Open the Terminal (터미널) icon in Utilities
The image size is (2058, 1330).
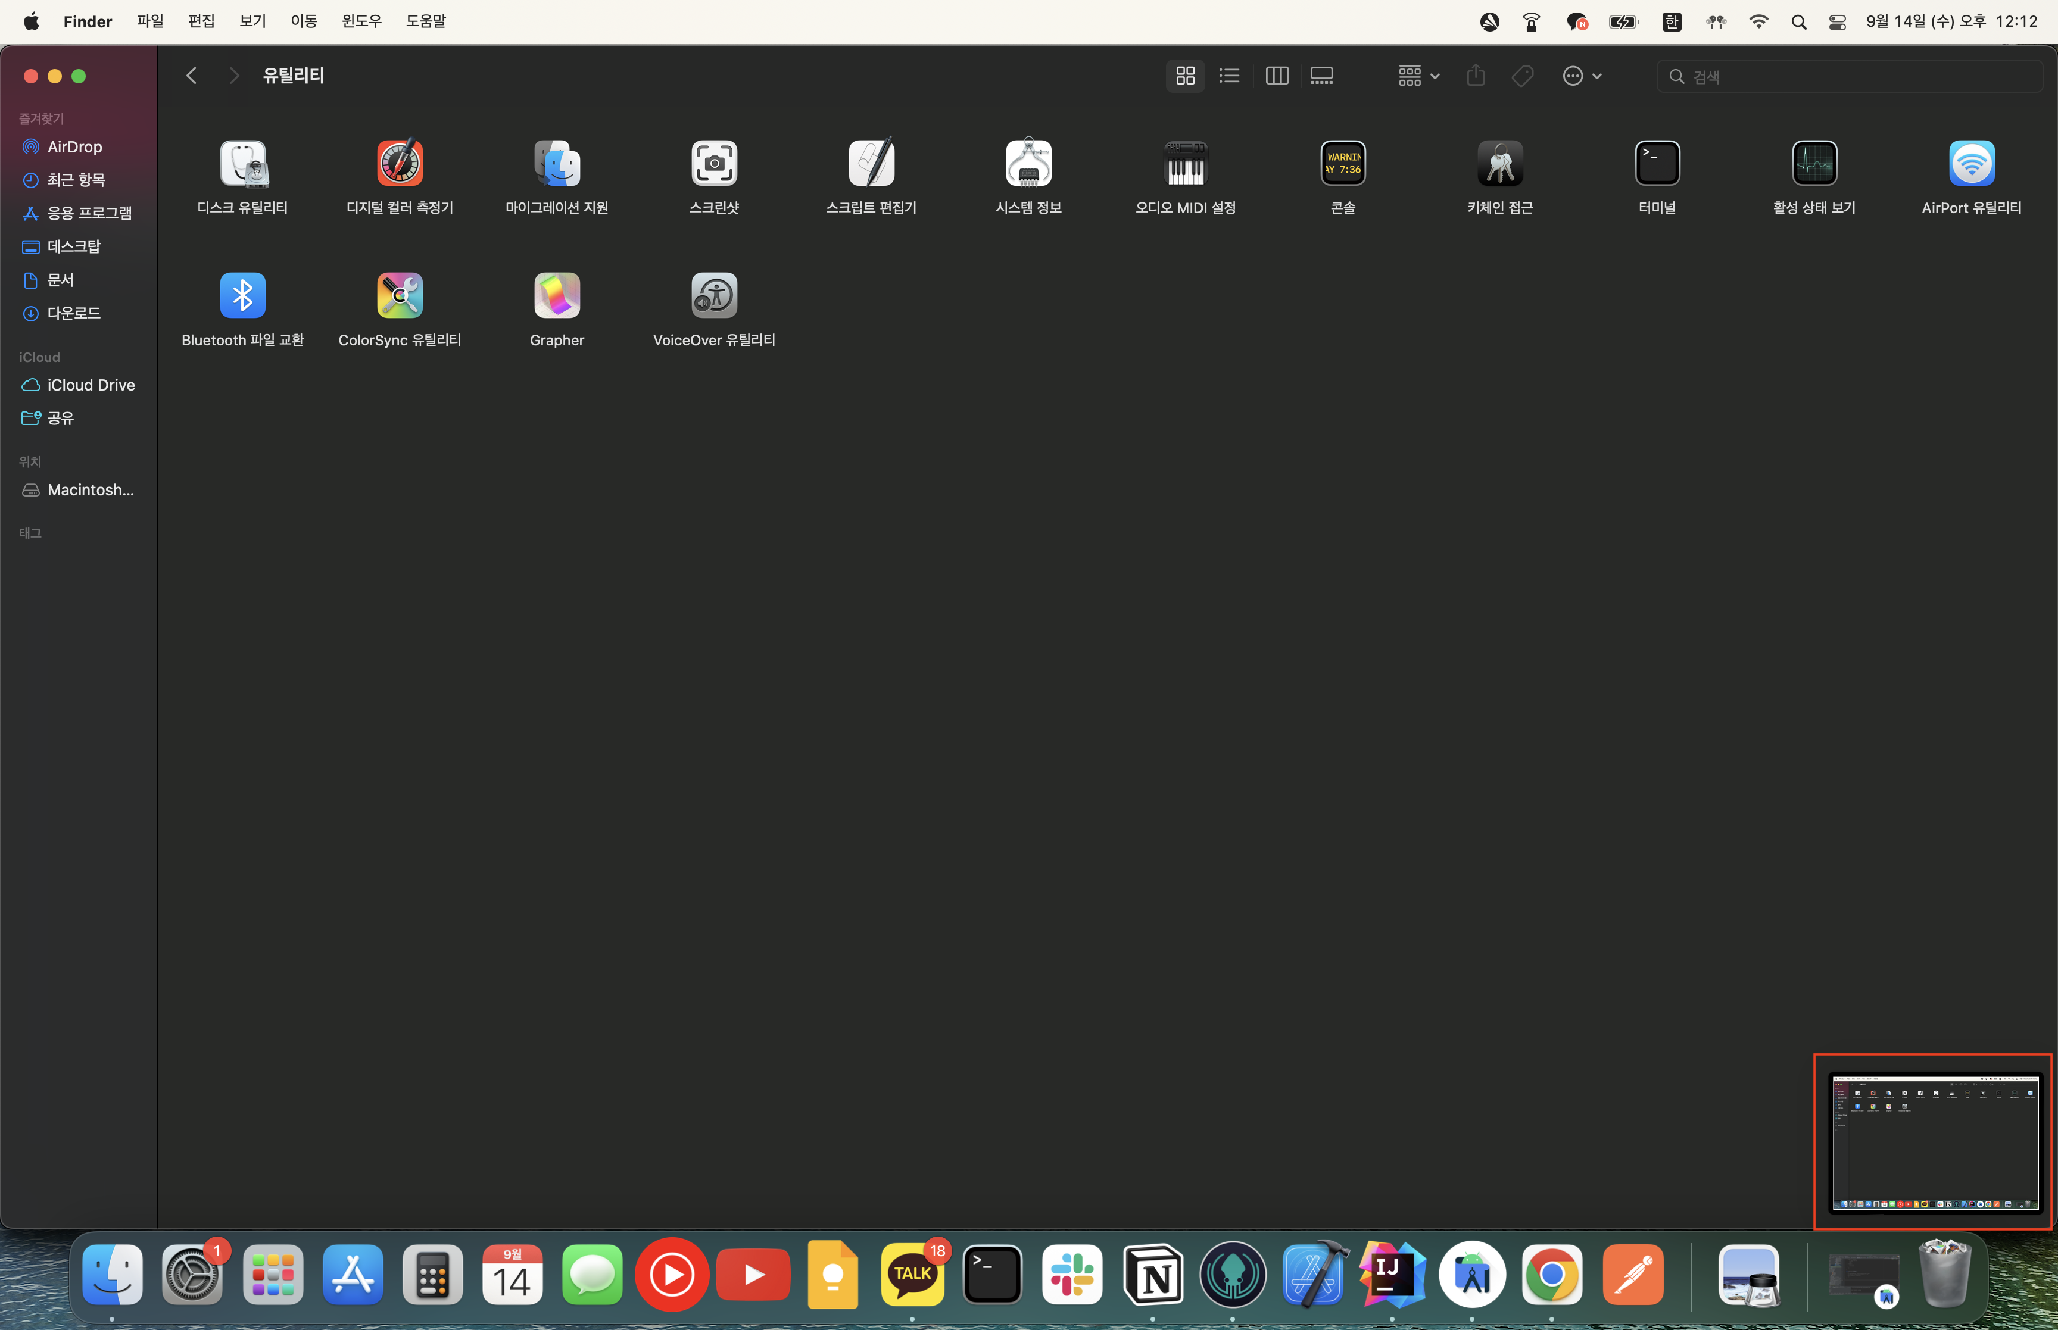coord(1657,163)
